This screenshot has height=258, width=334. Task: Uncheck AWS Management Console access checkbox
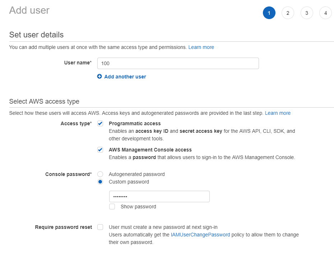pos(100,150)
